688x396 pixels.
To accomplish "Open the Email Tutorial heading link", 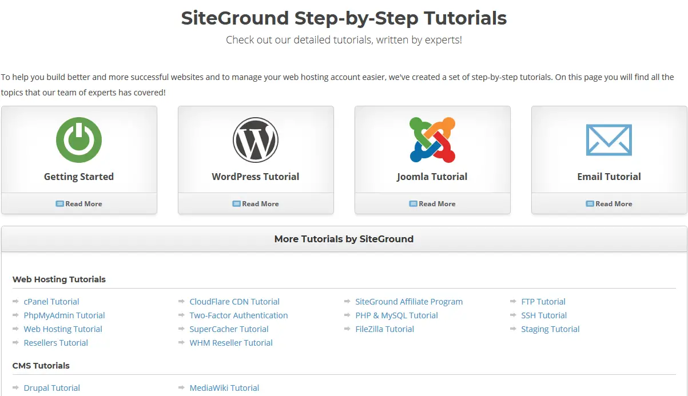I will [609, 177].
